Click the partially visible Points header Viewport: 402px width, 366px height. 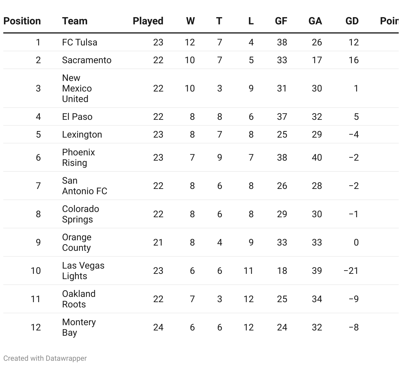point(389,21)
